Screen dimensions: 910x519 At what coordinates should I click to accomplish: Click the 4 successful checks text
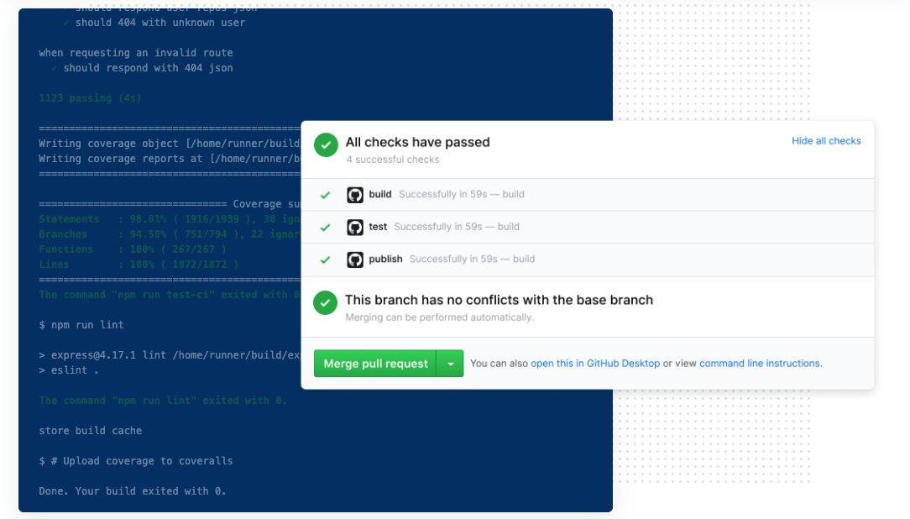393,160
